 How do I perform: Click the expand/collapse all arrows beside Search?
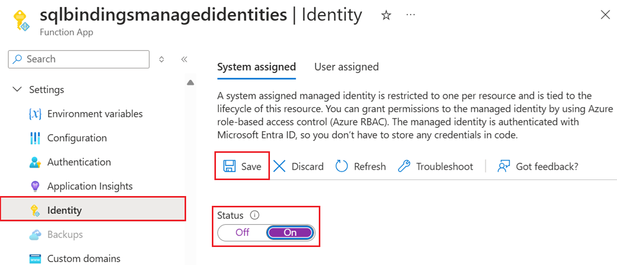[161, 59]
